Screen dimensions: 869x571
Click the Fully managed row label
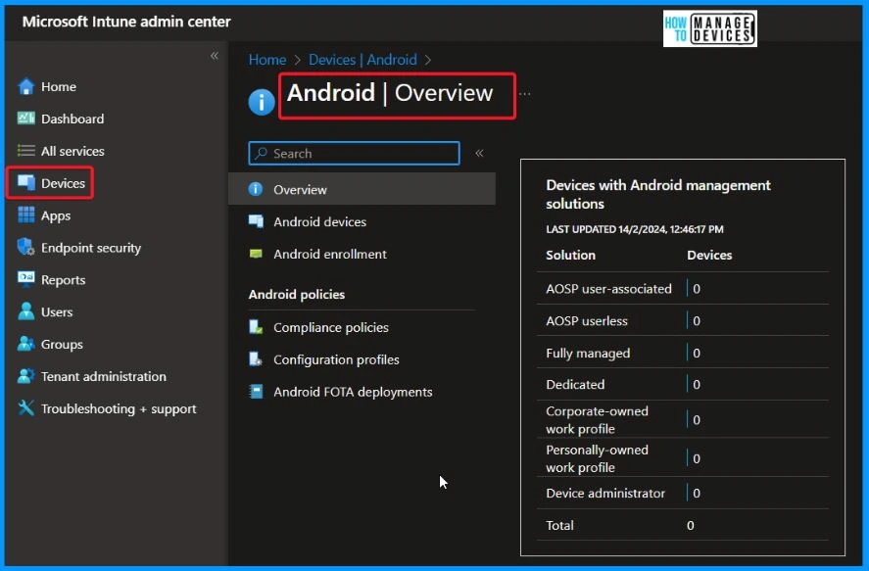[x=588, y=353]
